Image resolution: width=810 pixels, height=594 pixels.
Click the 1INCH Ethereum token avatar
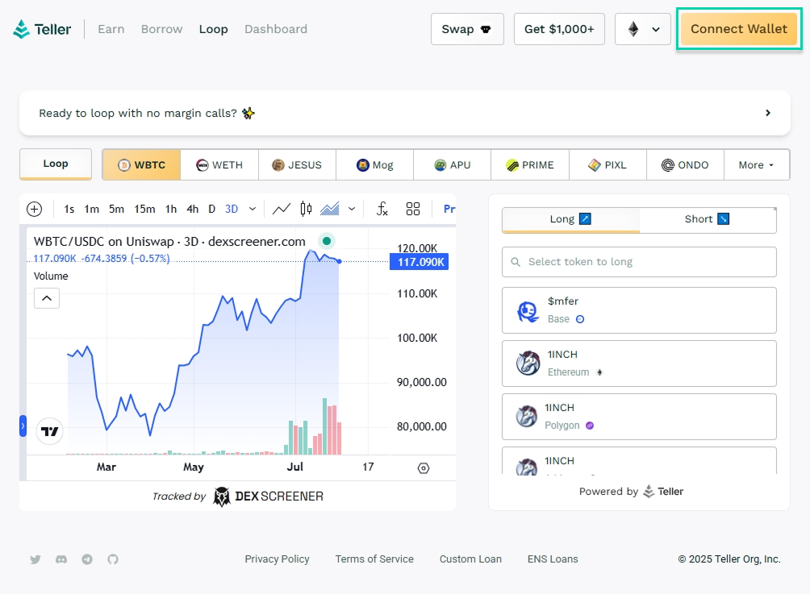tap(528, 363)
